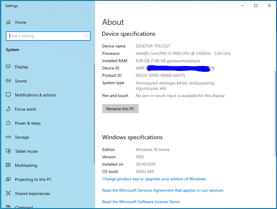Click the Sound speaker icon
Viewport: 277px width, 209px height.
point(8,81)
